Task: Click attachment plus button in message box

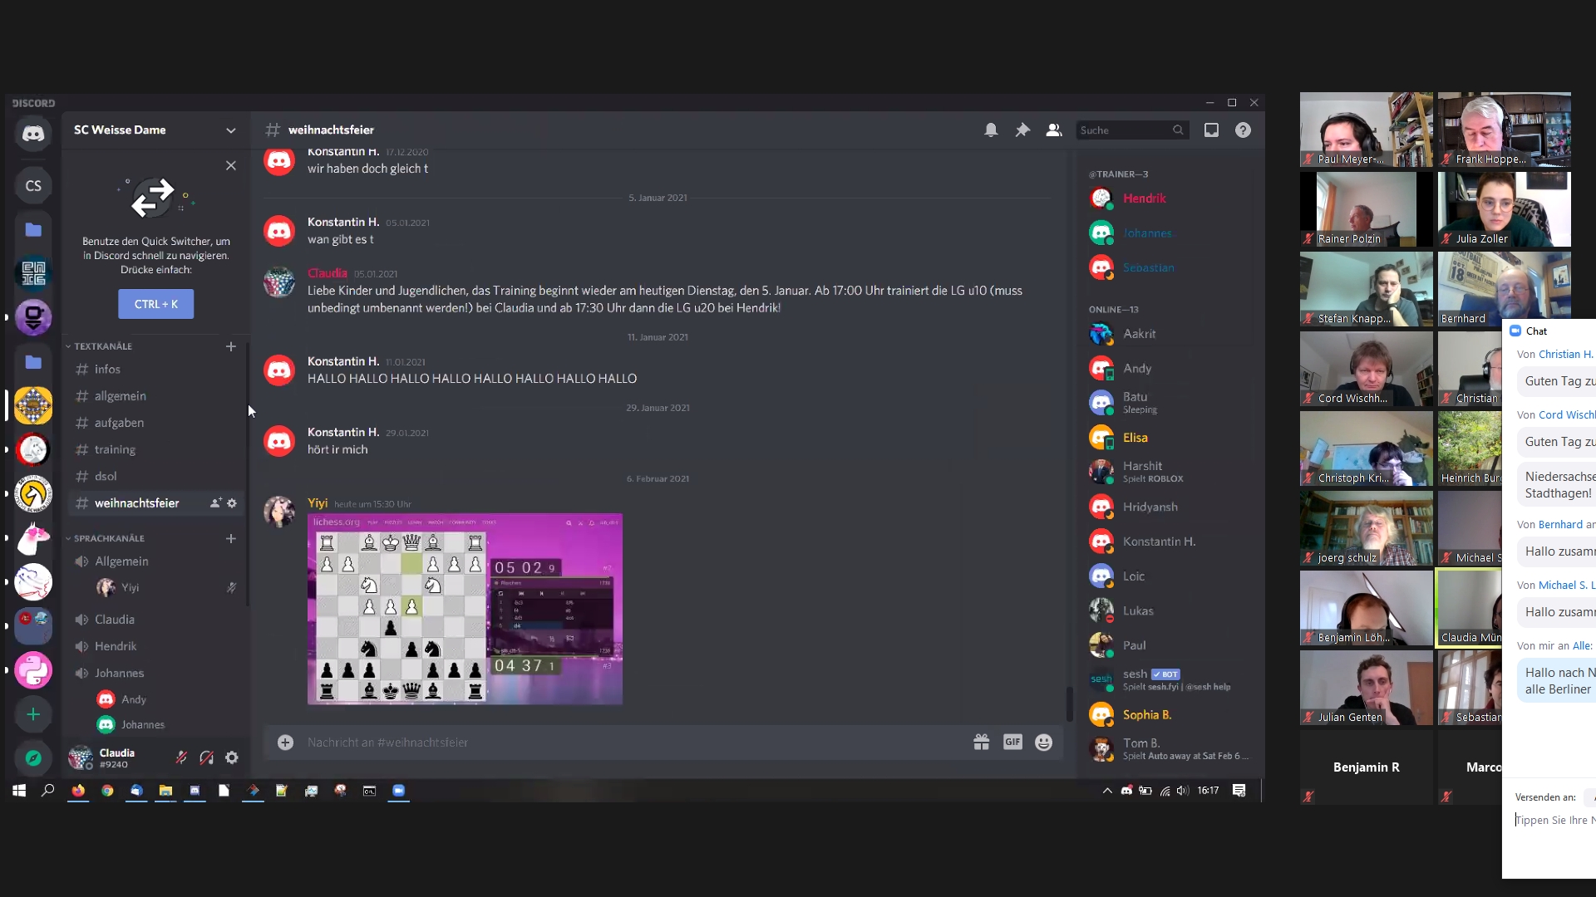Action: point(285,742)
